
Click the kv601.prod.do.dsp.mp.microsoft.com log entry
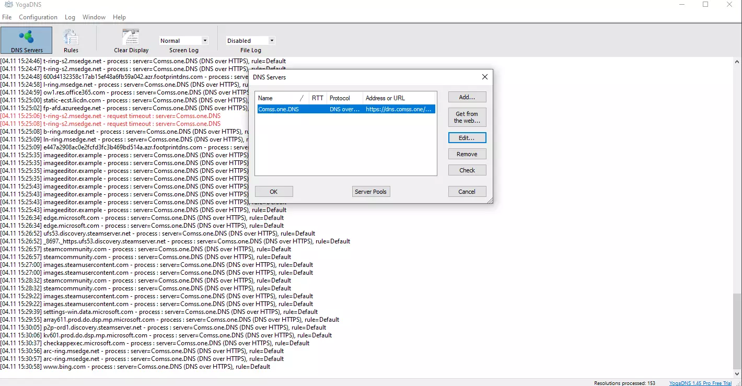pyautogui.click(x=166, y=335)
